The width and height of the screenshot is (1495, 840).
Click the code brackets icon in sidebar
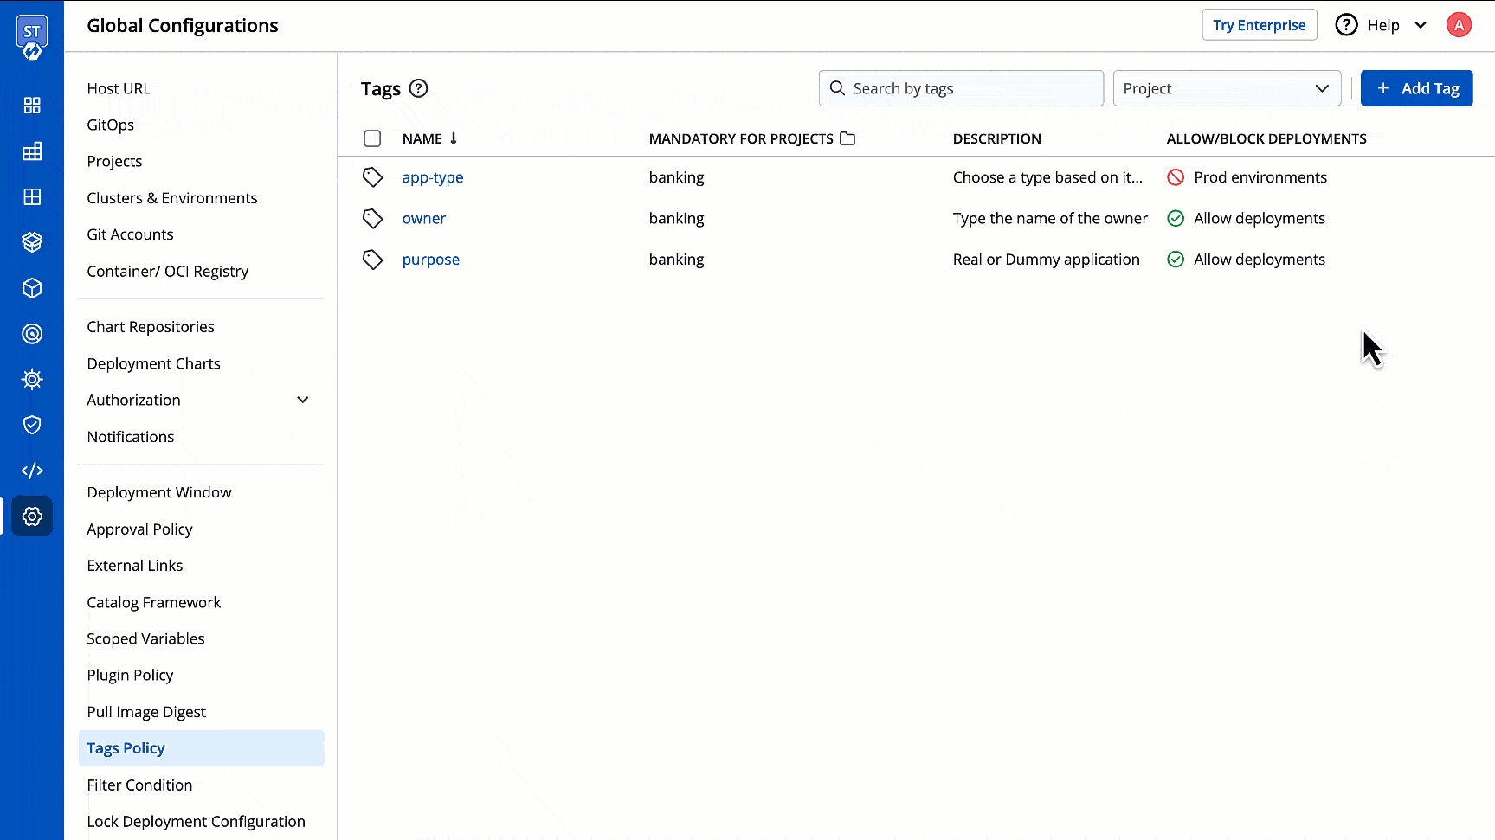click(x=32, y=471)
